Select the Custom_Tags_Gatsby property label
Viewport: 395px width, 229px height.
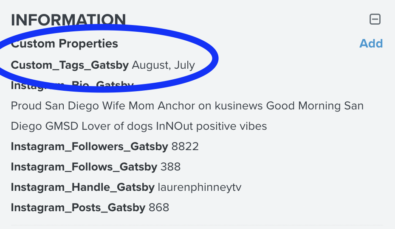click(70, 65)
